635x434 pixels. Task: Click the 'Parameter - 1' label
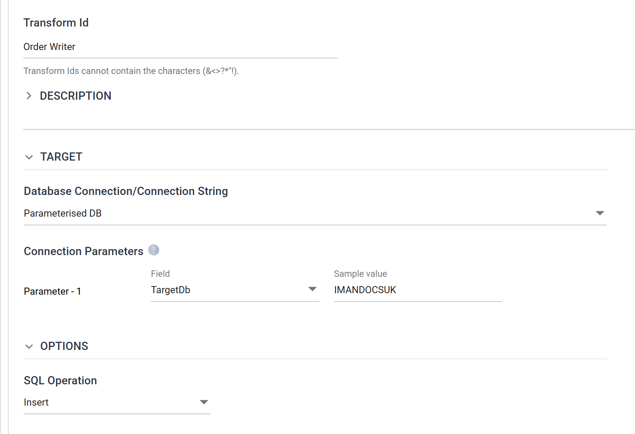pos(52,291)
